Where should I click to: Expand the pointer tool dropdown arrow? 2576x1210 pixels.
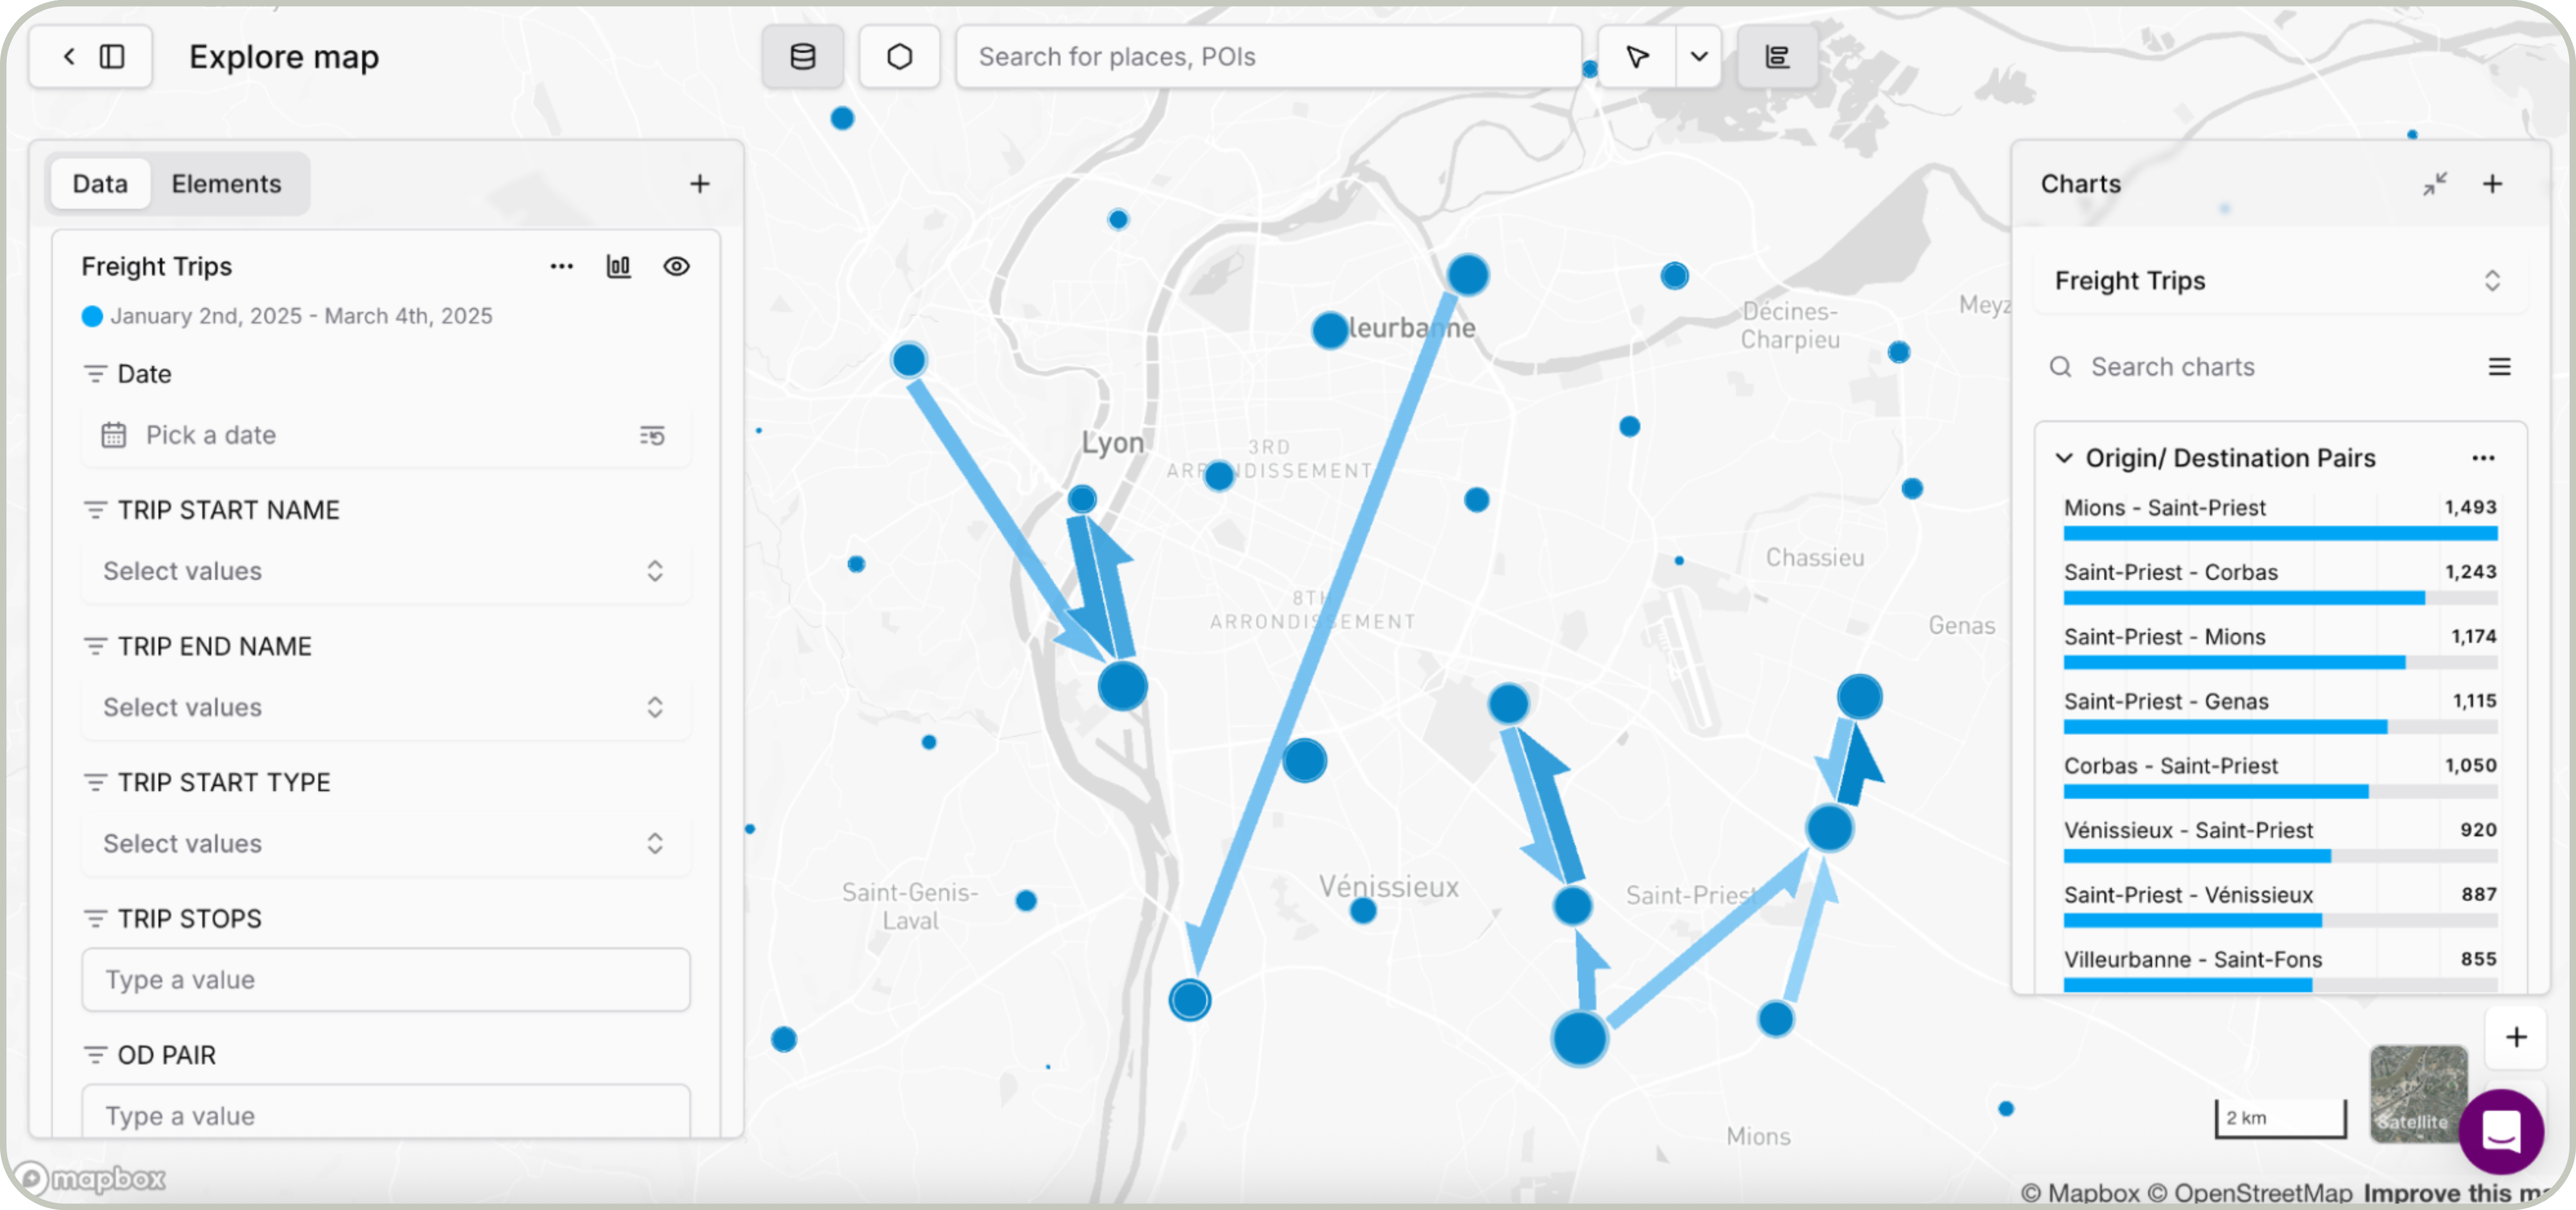1698,57
